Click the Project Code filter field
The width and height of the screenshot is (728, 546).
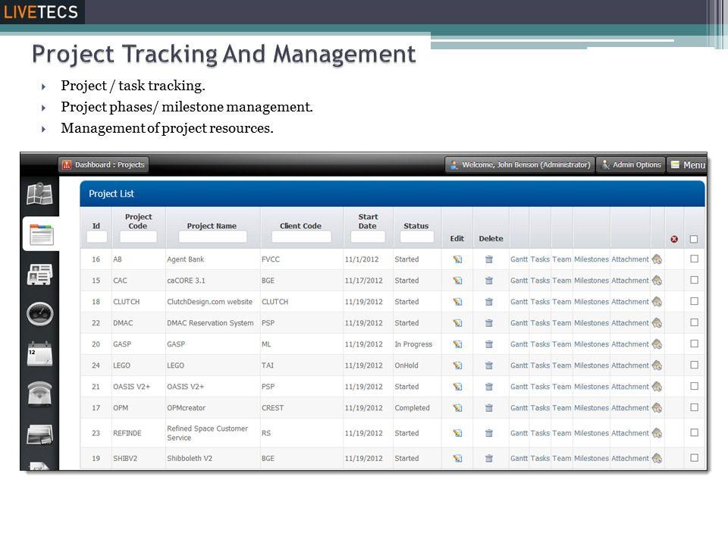(138, 237)
